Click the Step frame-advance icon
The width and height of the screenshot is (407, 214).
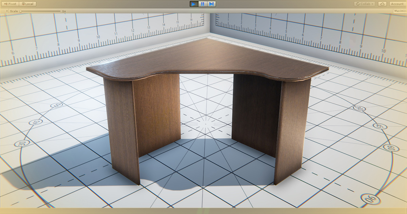(x=211, y=4)
